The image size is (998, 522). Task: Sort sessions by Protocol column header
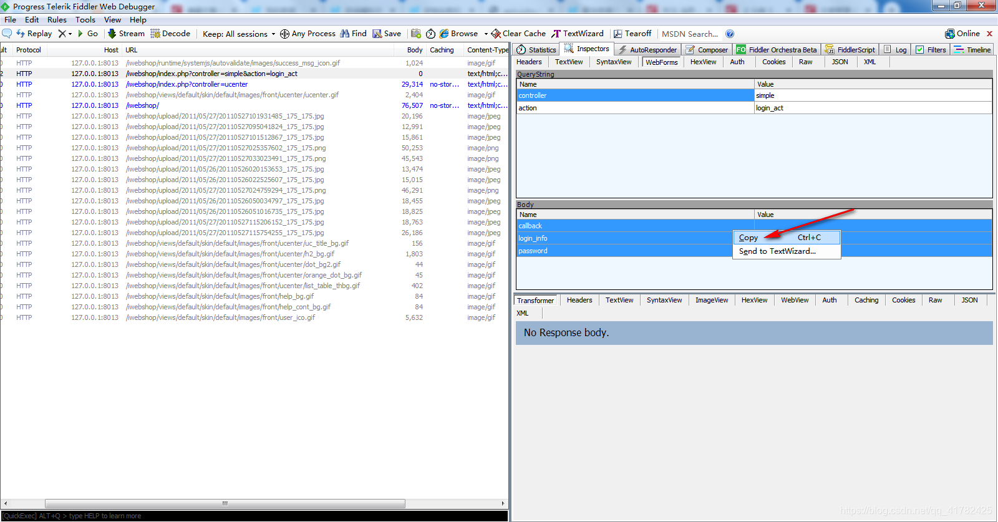(x=29, y=50)
